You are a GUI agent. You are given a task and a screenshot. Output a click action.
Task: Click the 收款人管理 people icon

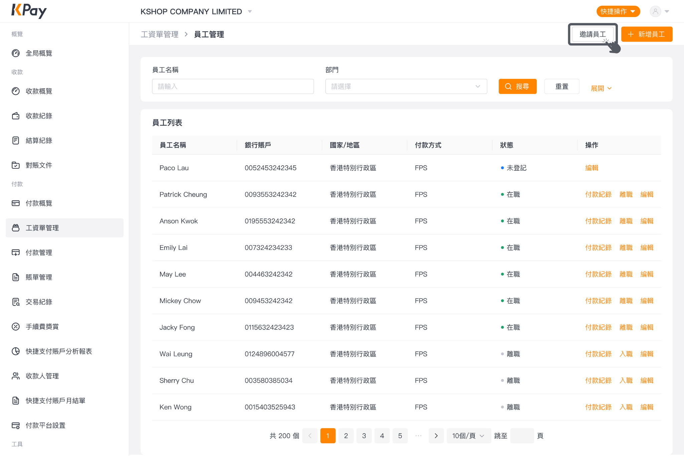point(16,376)
